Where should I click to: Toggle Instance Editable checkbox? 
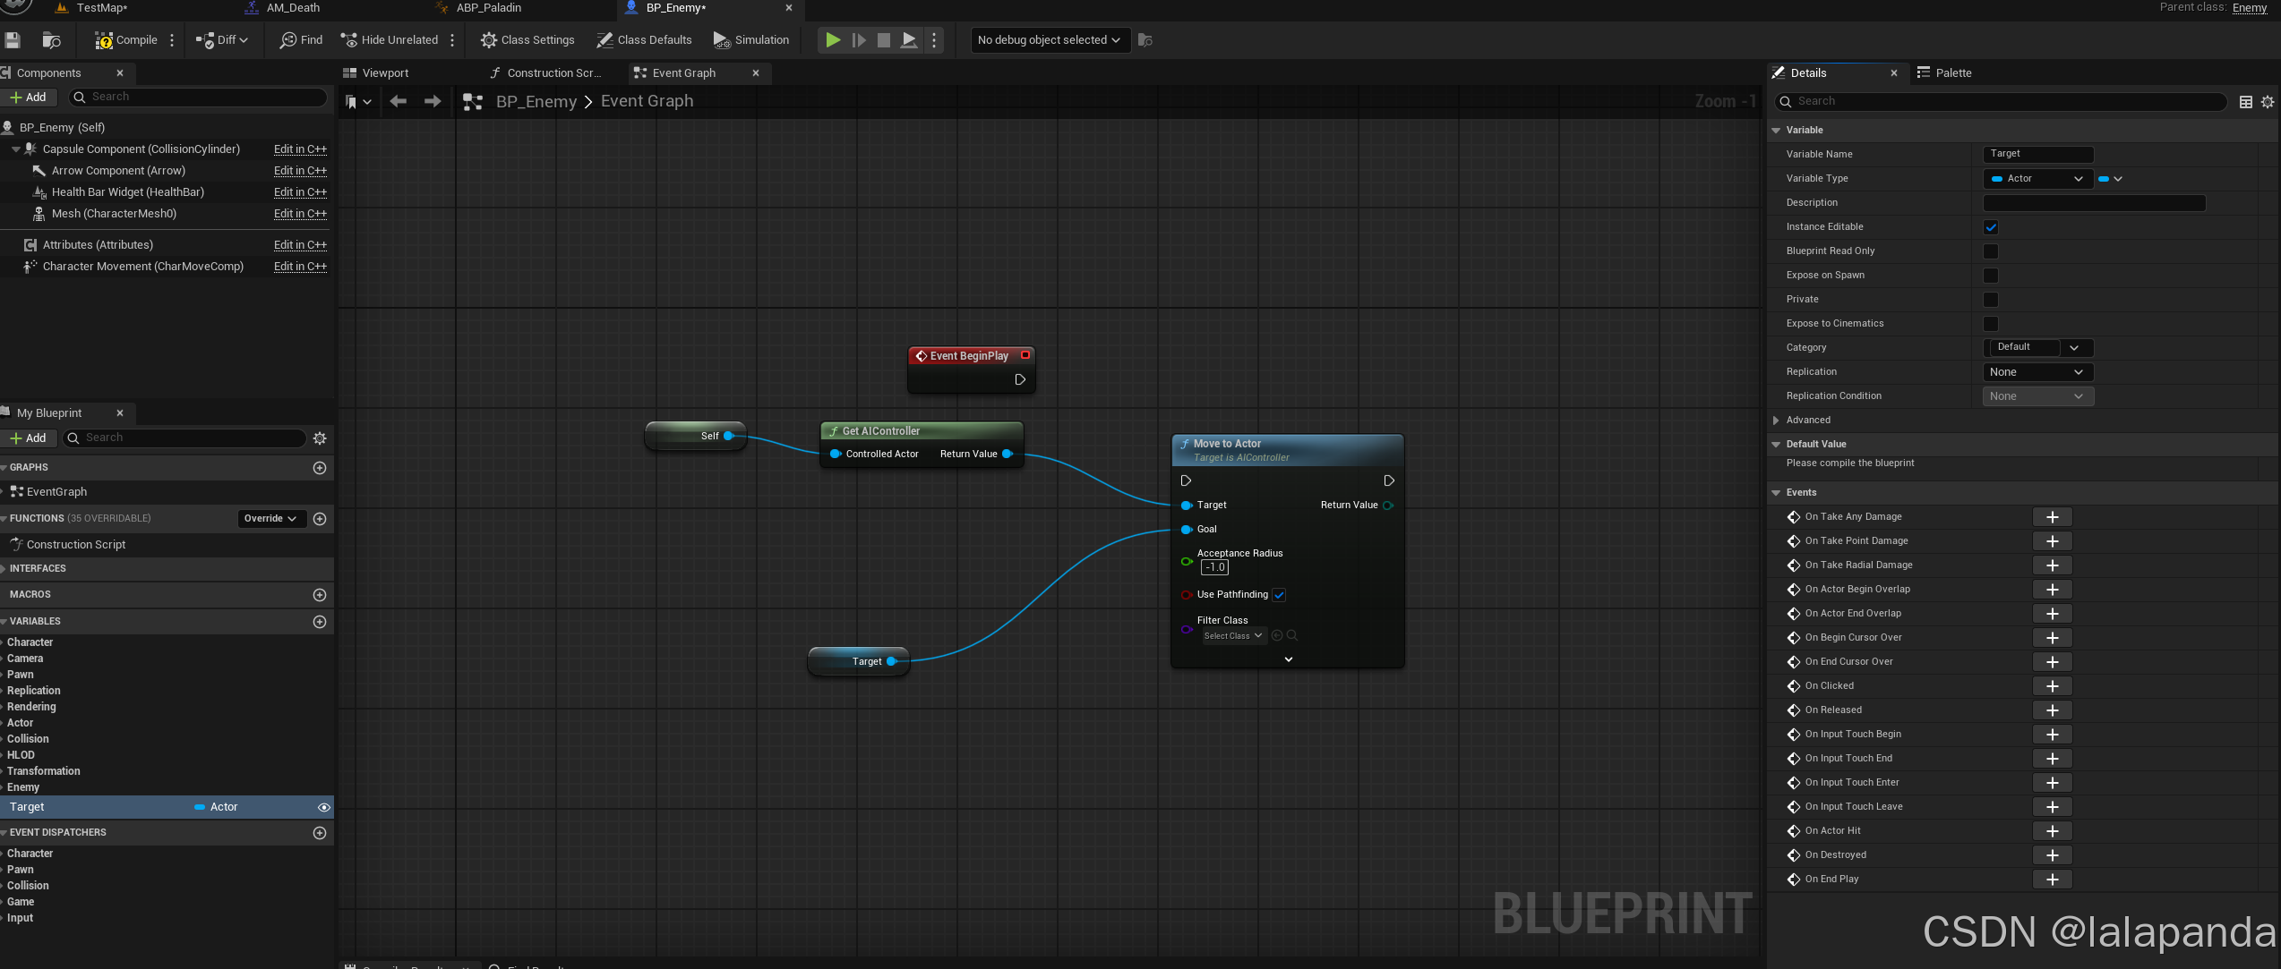[x=1991, y=227]
